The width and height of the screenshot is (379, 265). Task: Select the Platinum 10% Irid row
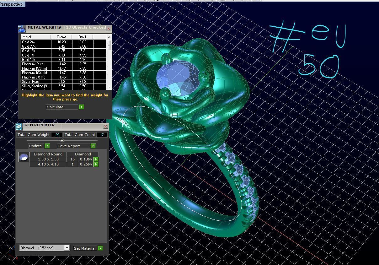(64, 73)
